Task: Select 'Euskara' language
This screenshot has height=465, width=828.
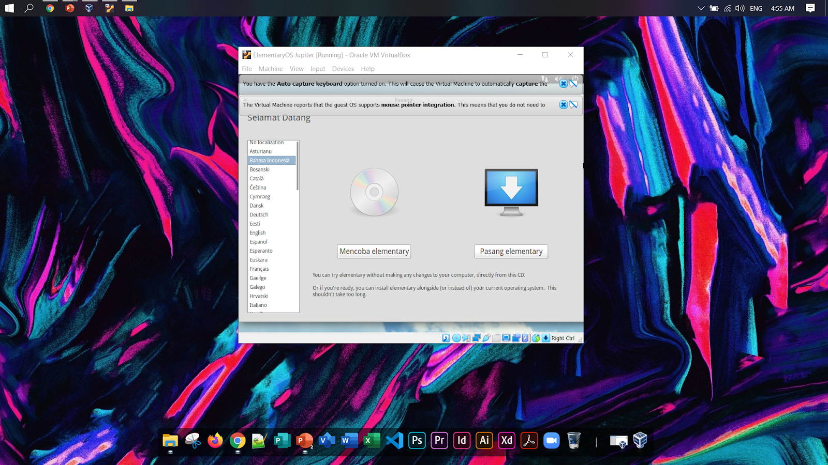Action: tap(272, 260)
